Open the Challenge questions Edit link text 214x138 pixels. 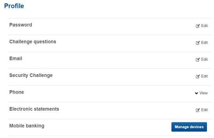tap(204, 43)
